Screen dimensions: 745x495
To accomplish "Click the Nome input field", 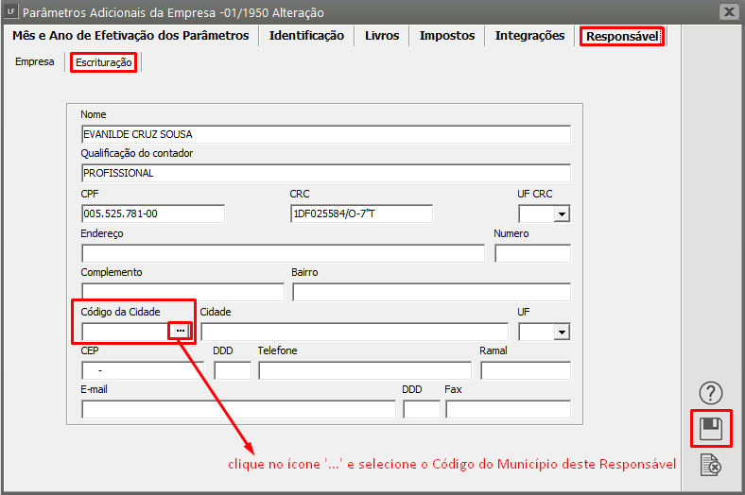I will (325, 134).
